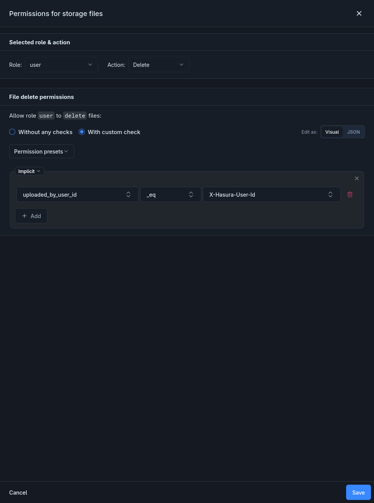
Task: Switch editor to Visual mode
Action: pos(332,132)
